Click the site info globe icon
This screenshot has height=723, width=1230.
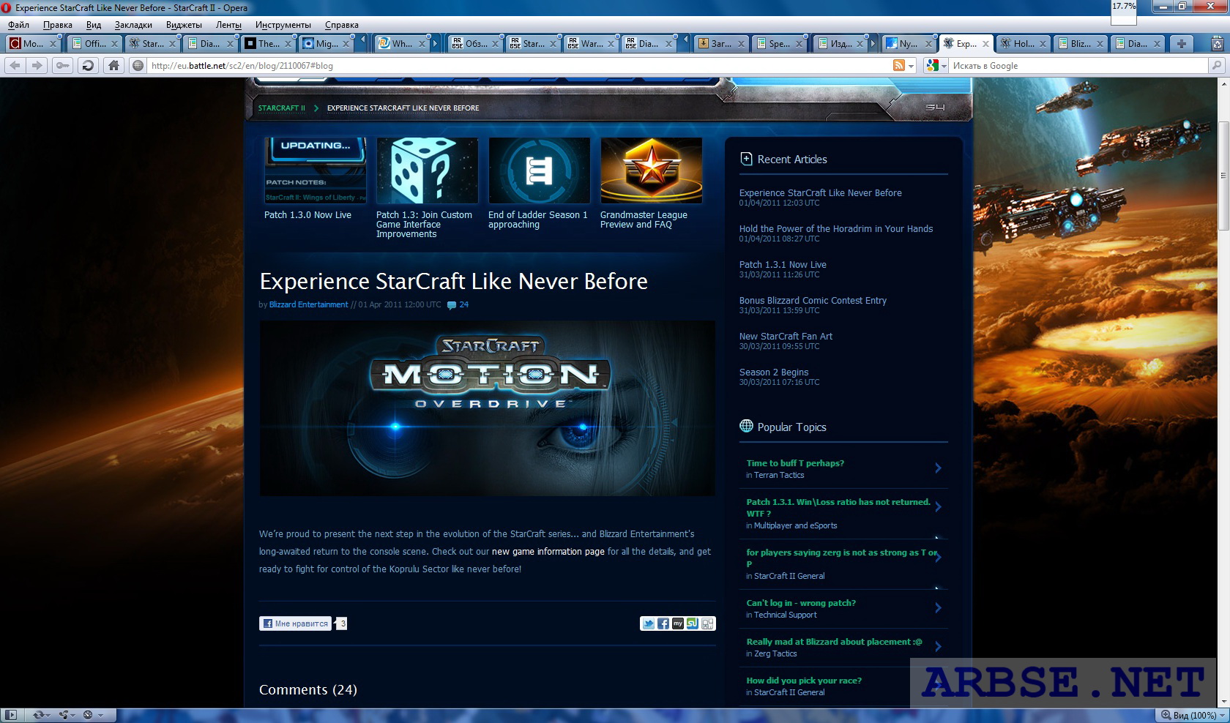pyautogui.click(x=138, y=65)
